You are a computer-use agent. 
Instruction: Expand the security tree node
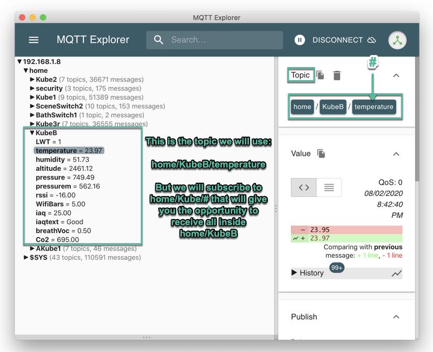click(32, 89)
